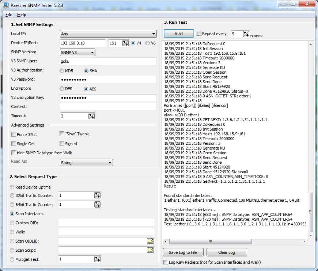Image resolution: width=318 pixels, height=271 pixels.
Task: Select Custom OID radio button
Action: click(12, 223)
